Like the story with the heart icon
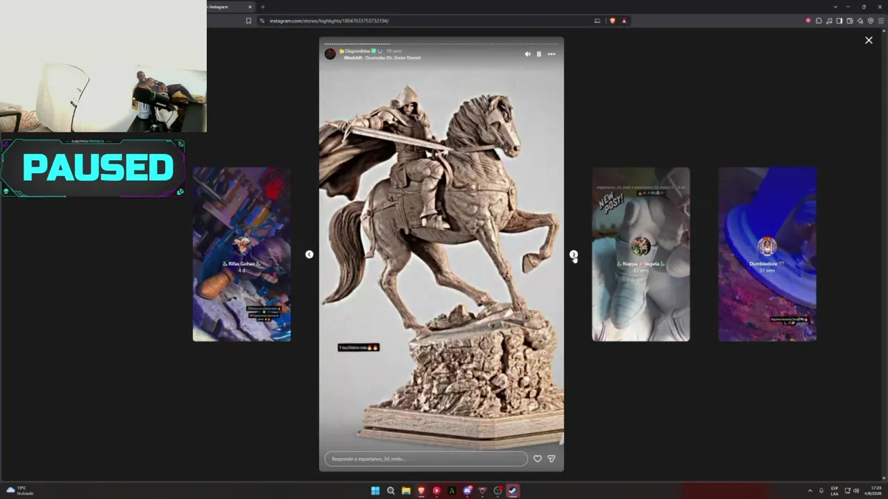The height and width of the screenshot is (499, 888). tap(537, 459)
